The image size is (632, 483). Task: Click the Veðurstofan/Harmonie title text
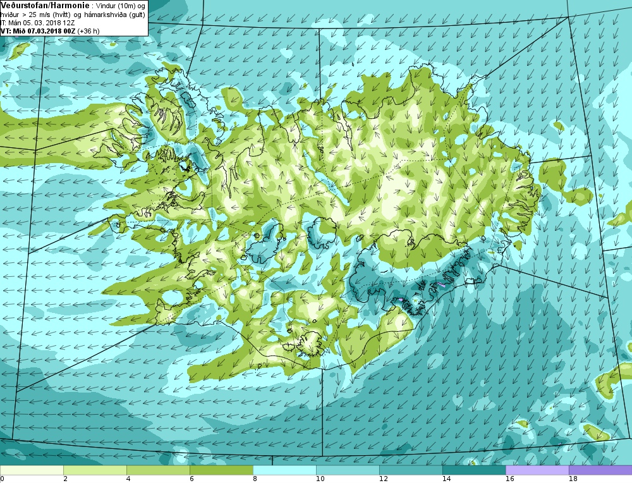point(44,6)
